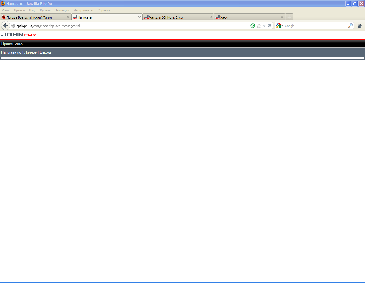Open the Вид menu
The image size is (365, 283).
pos(32,10)
